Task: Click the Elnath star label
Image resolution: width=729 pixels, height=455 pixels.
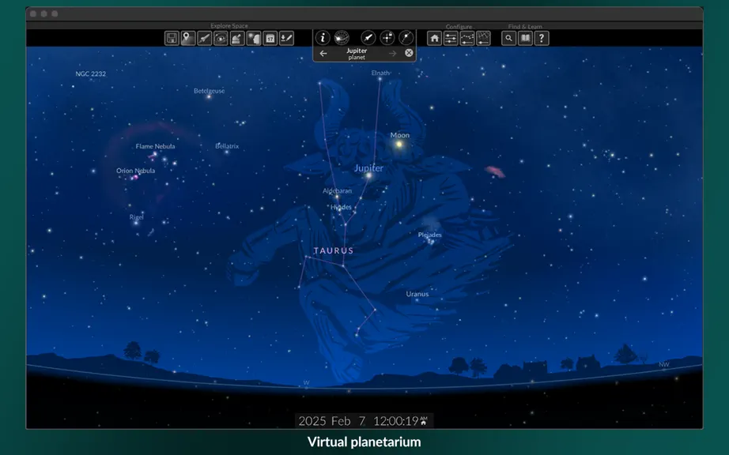Action: tap(380, 73)
